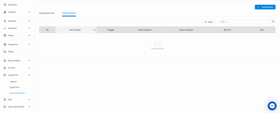Click the Plugin puzzle icon
Screen dimensions: 280x113
coord(5,52)
